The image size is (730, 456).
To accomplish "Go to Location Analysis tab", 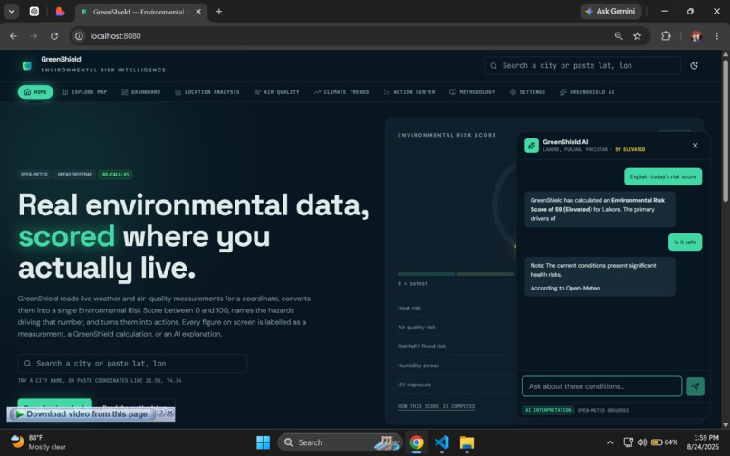I will point(207,92).
